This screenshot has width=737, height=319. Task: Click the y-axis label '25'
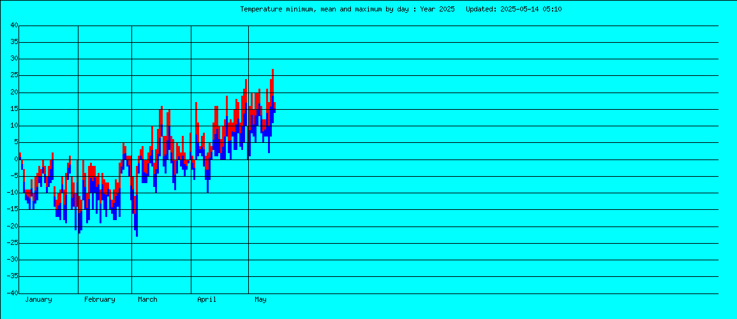(14, 76)
